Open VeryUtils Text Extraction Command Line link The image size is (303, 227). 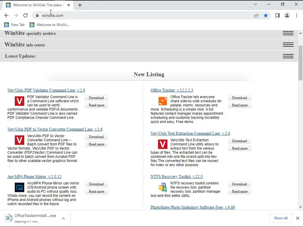point(190,133)
